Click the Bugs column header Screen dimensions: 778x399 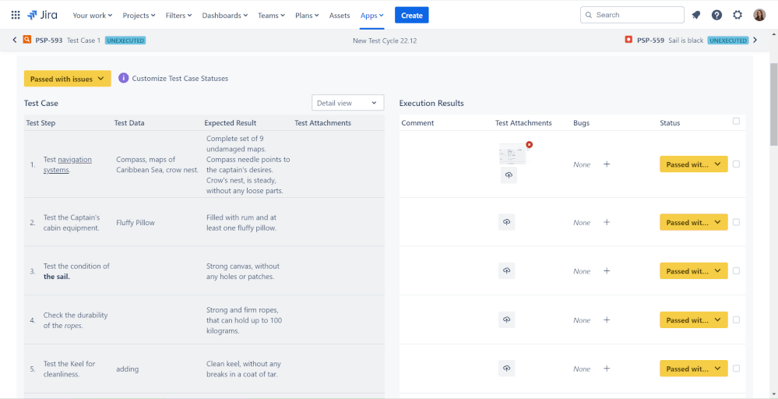[x=582, y=122]
